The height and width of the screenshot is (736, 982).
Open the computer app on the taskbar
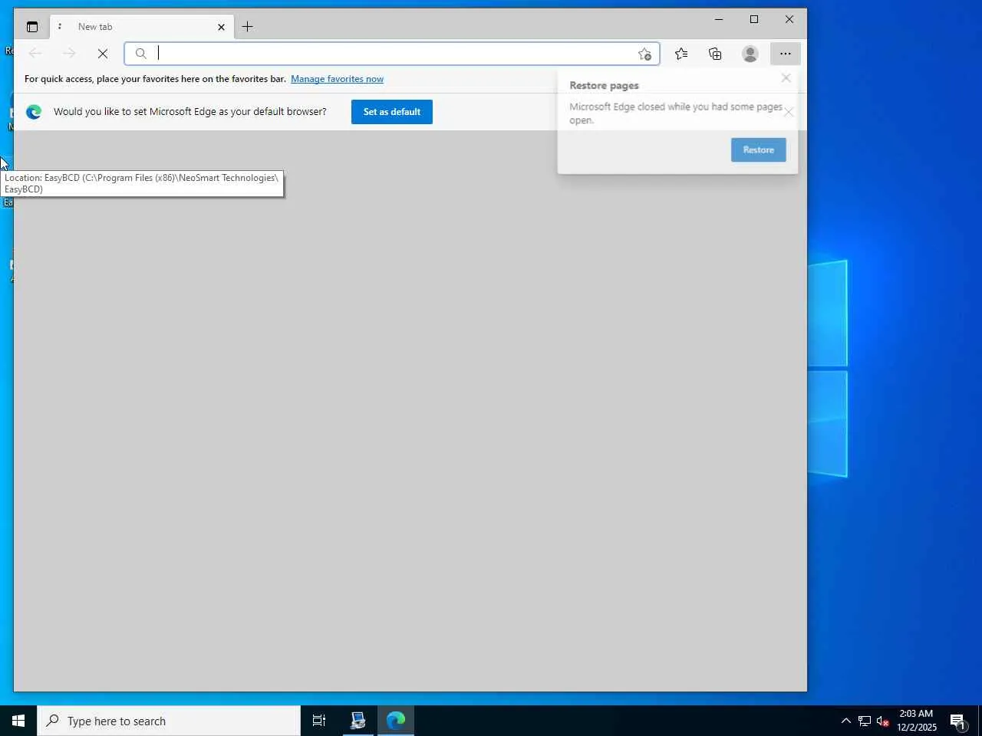click(358, 721)
